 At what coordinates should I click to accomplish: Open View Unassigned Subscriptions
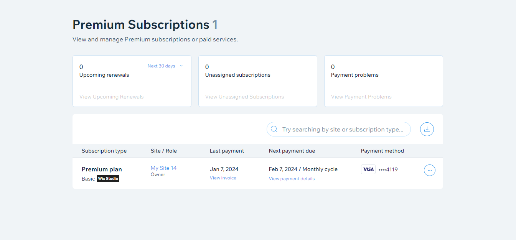(x=244, y=97)
